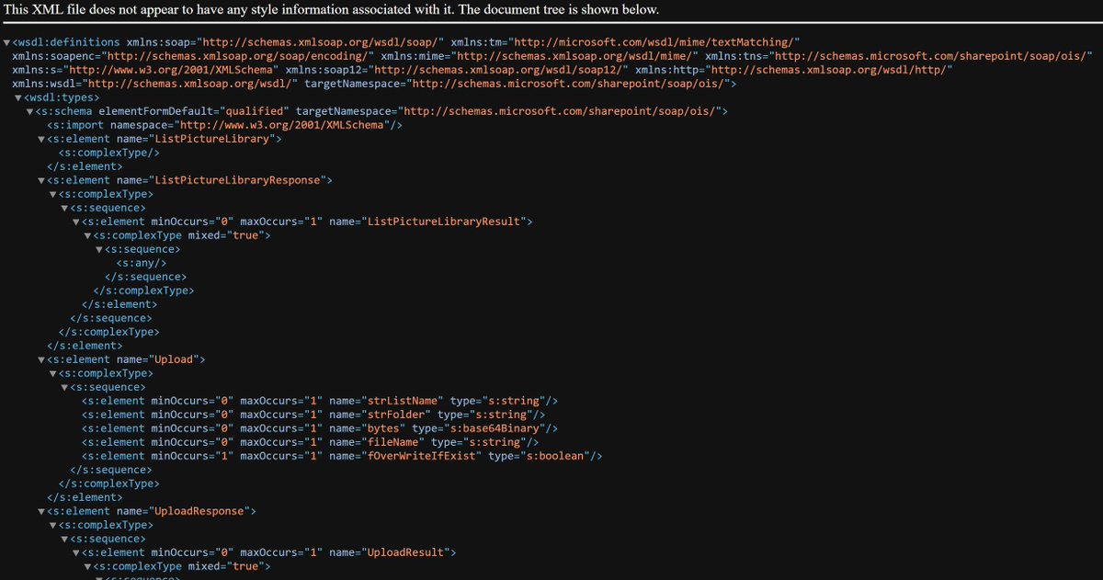Screen dimensions: 1103x580
Task: Click the "ListPictureLibraryResponse" name value
Action: click(x=237, y=180)
